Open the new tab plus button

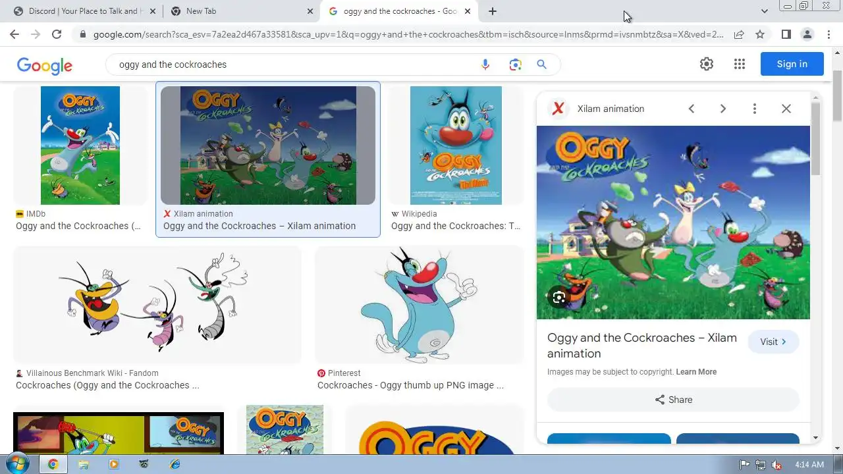click(493, 11)
